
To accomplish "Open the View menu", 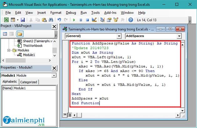I will [29, 13].
